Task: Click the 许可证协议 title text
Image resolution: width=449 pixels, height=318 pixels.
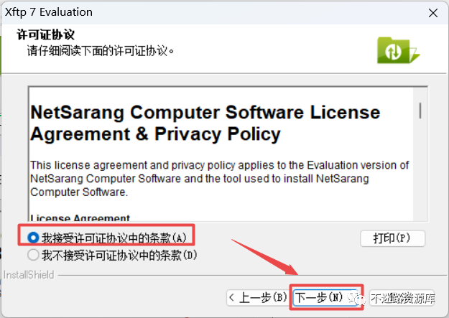Action: click(x=45, y=34)
